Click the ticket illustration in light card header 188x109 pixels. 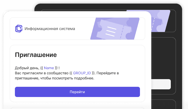pyautogui.click(x=115, y=29)
